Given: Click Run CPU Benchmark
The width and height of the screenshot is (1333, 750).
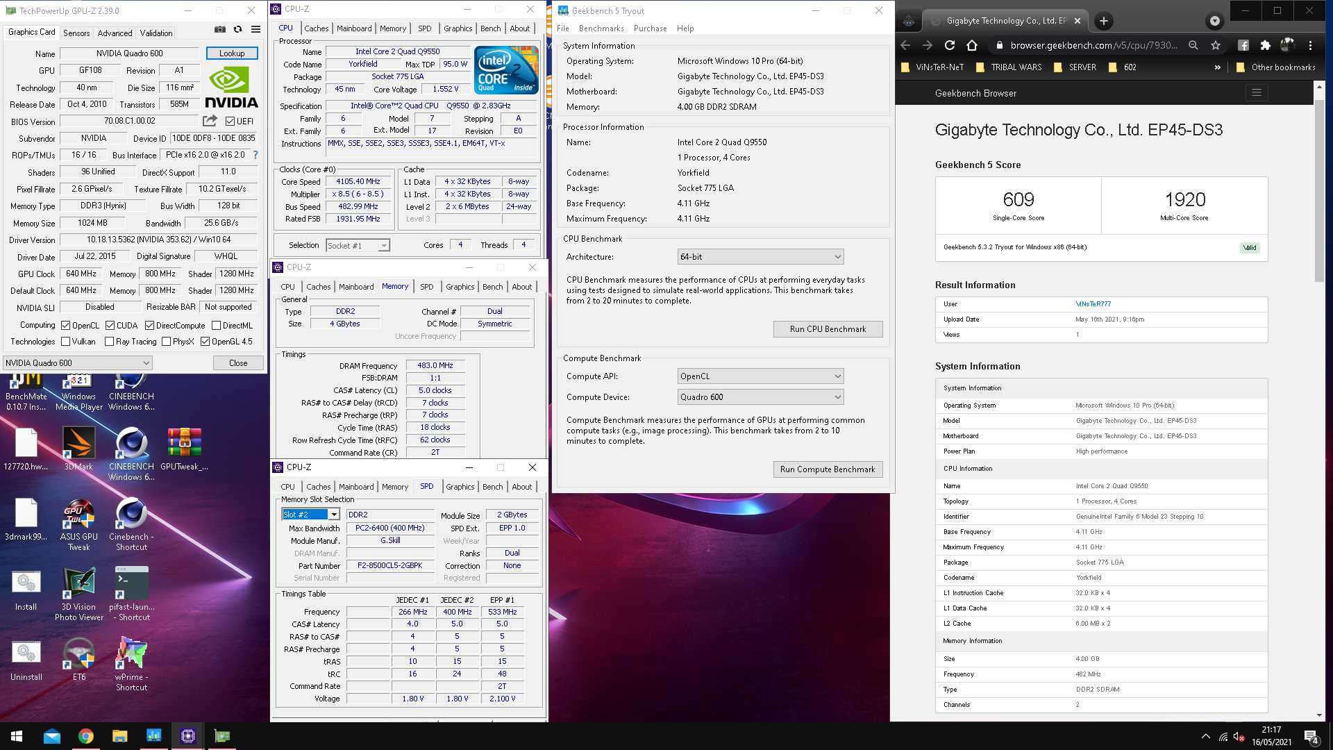Looking at the screenshot, I should [828, 328].
